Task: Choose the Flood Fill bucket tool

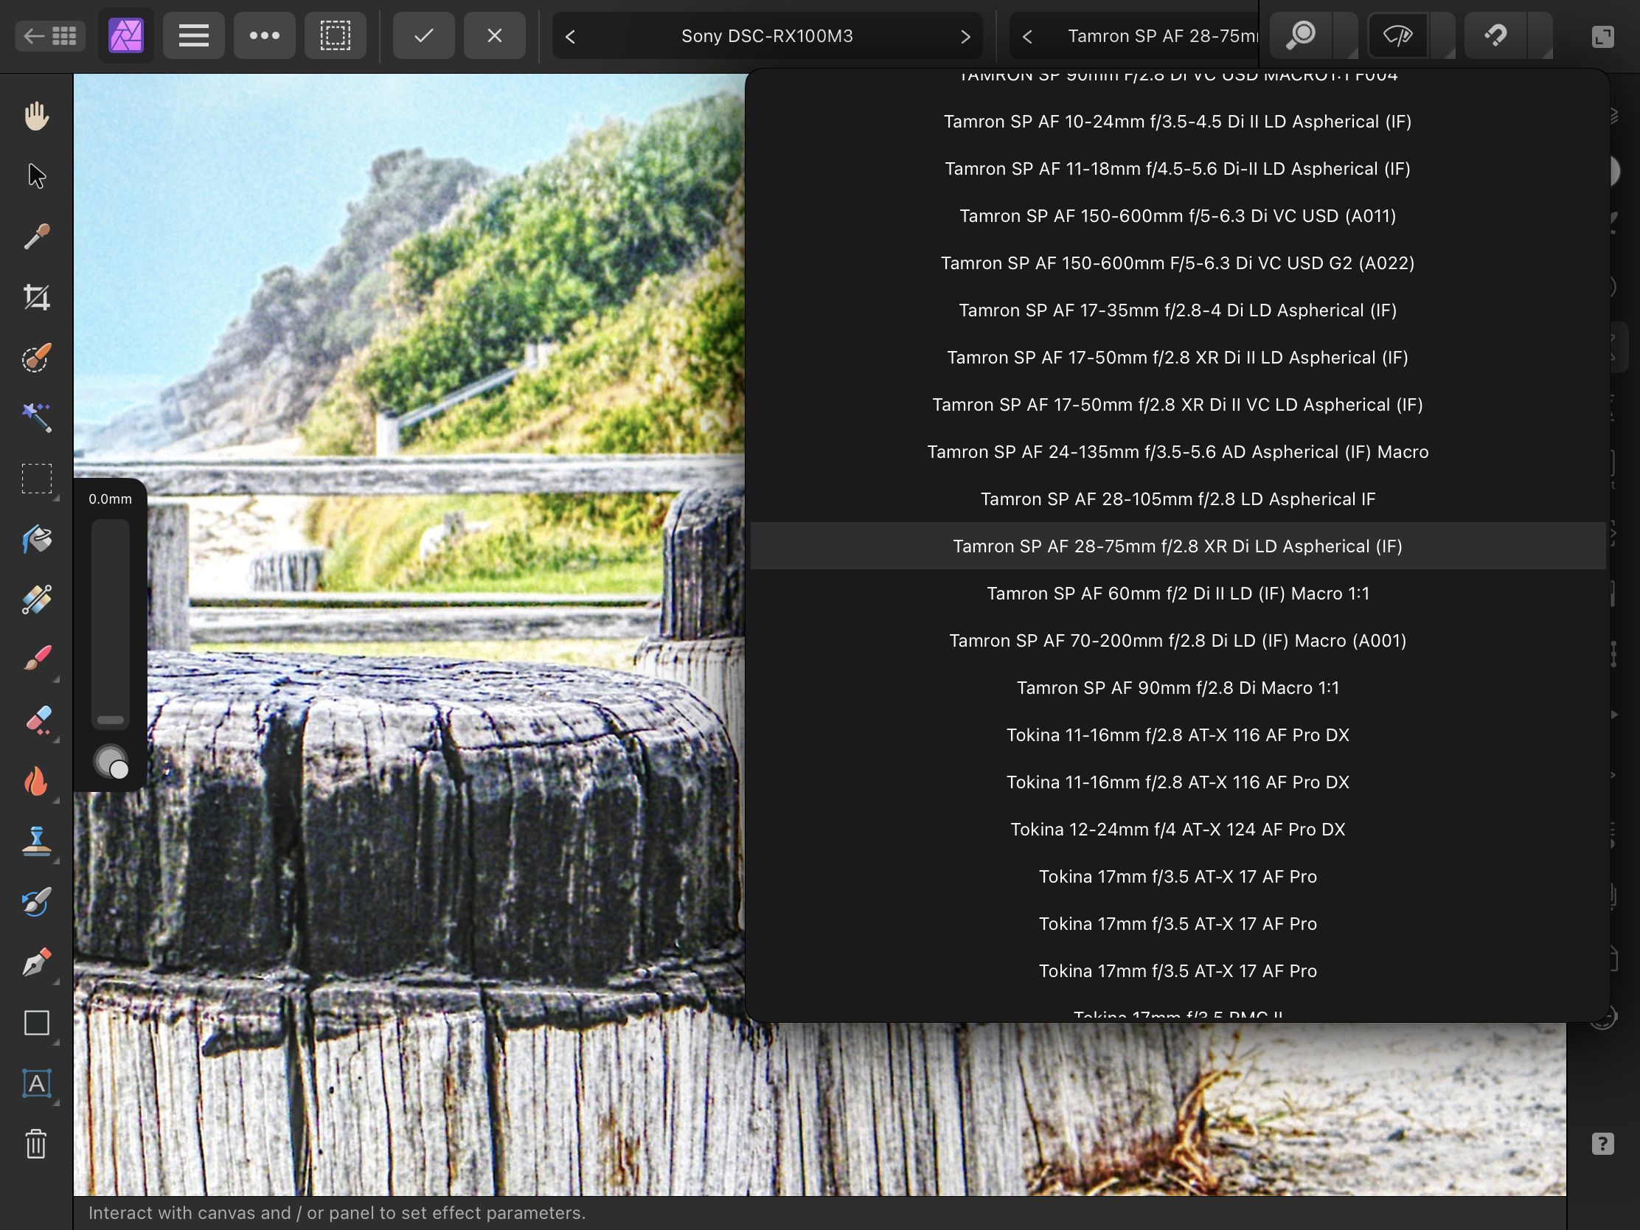Action: [36, 539]
